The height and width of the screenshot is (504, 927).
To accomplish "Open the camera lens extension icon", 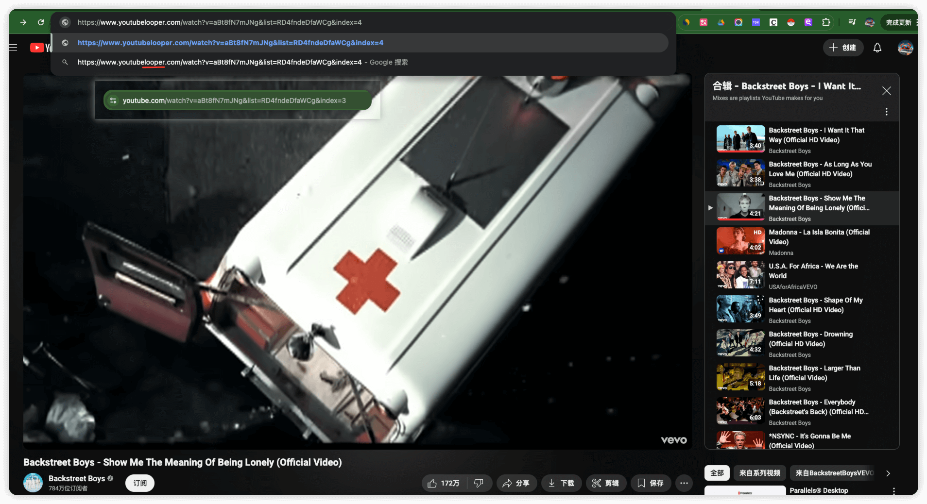I will point(738,22).
